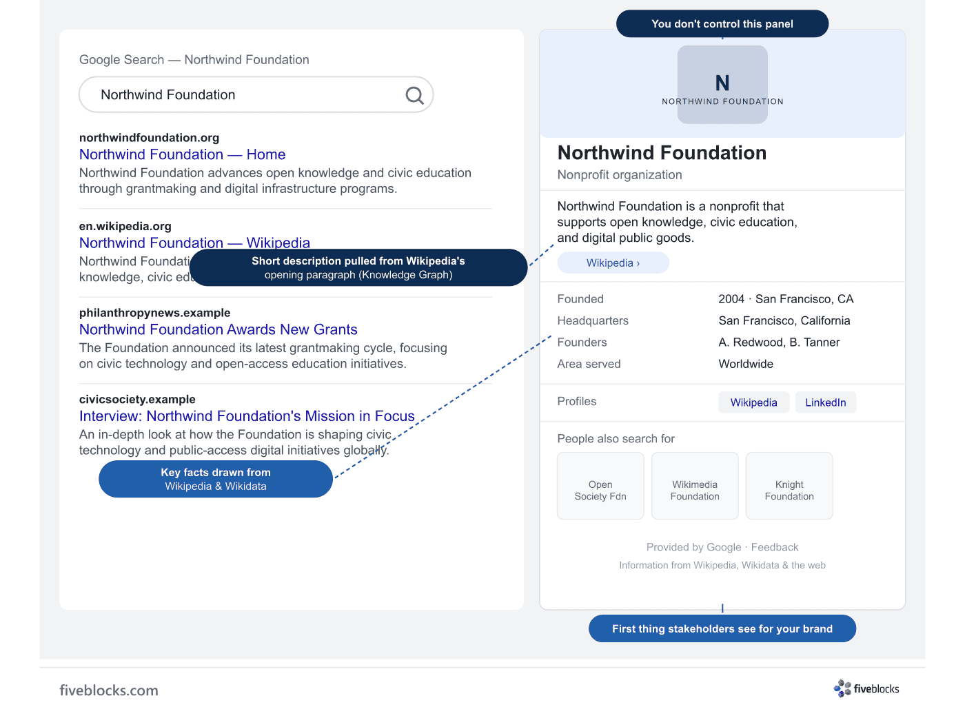Click the northwindfoundation.org domain text

click(149, 138)
